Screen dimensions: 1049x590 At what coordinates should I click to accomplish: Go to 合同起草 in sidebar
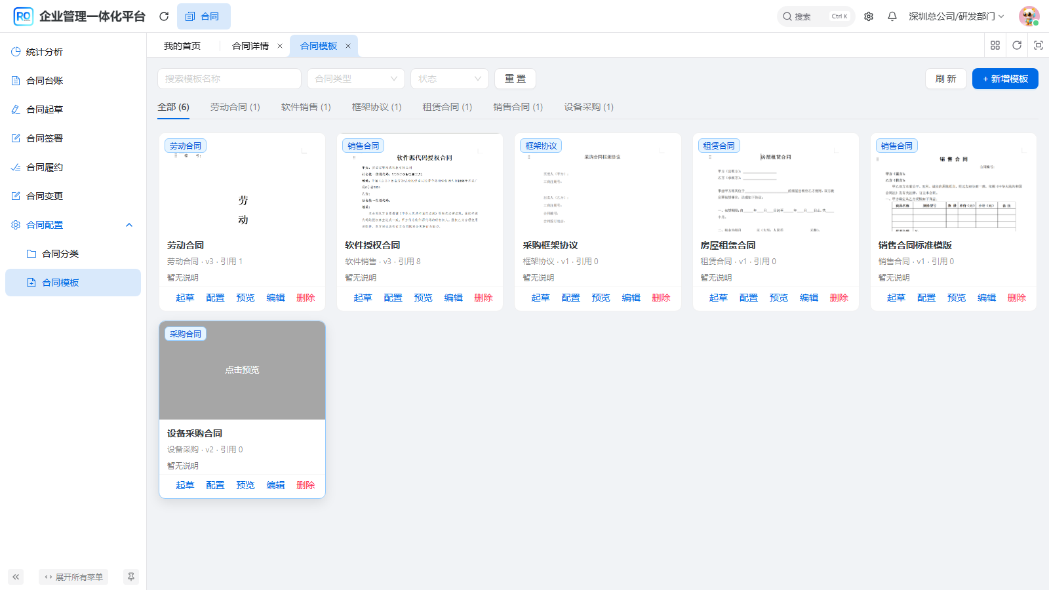73,109
